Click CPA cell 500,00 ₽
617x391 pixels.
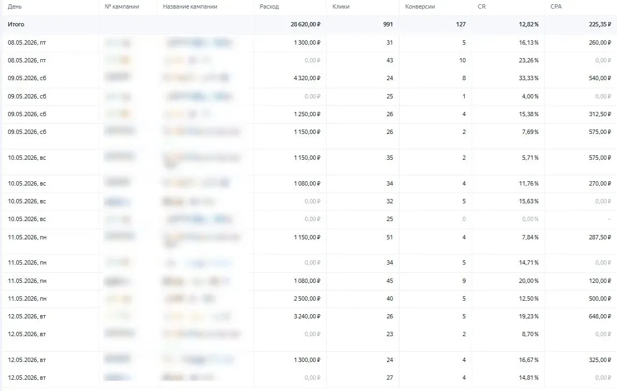(600, 298)
